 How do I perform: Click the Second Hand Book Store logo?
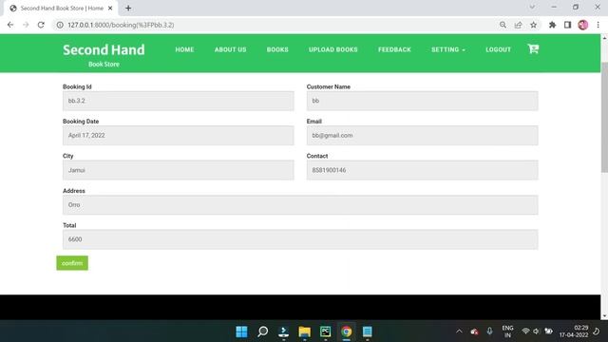point(104,55)
